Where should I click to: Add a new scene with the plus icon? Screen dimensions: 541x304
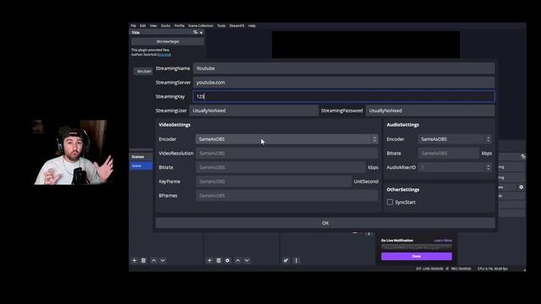coord(134,261)
